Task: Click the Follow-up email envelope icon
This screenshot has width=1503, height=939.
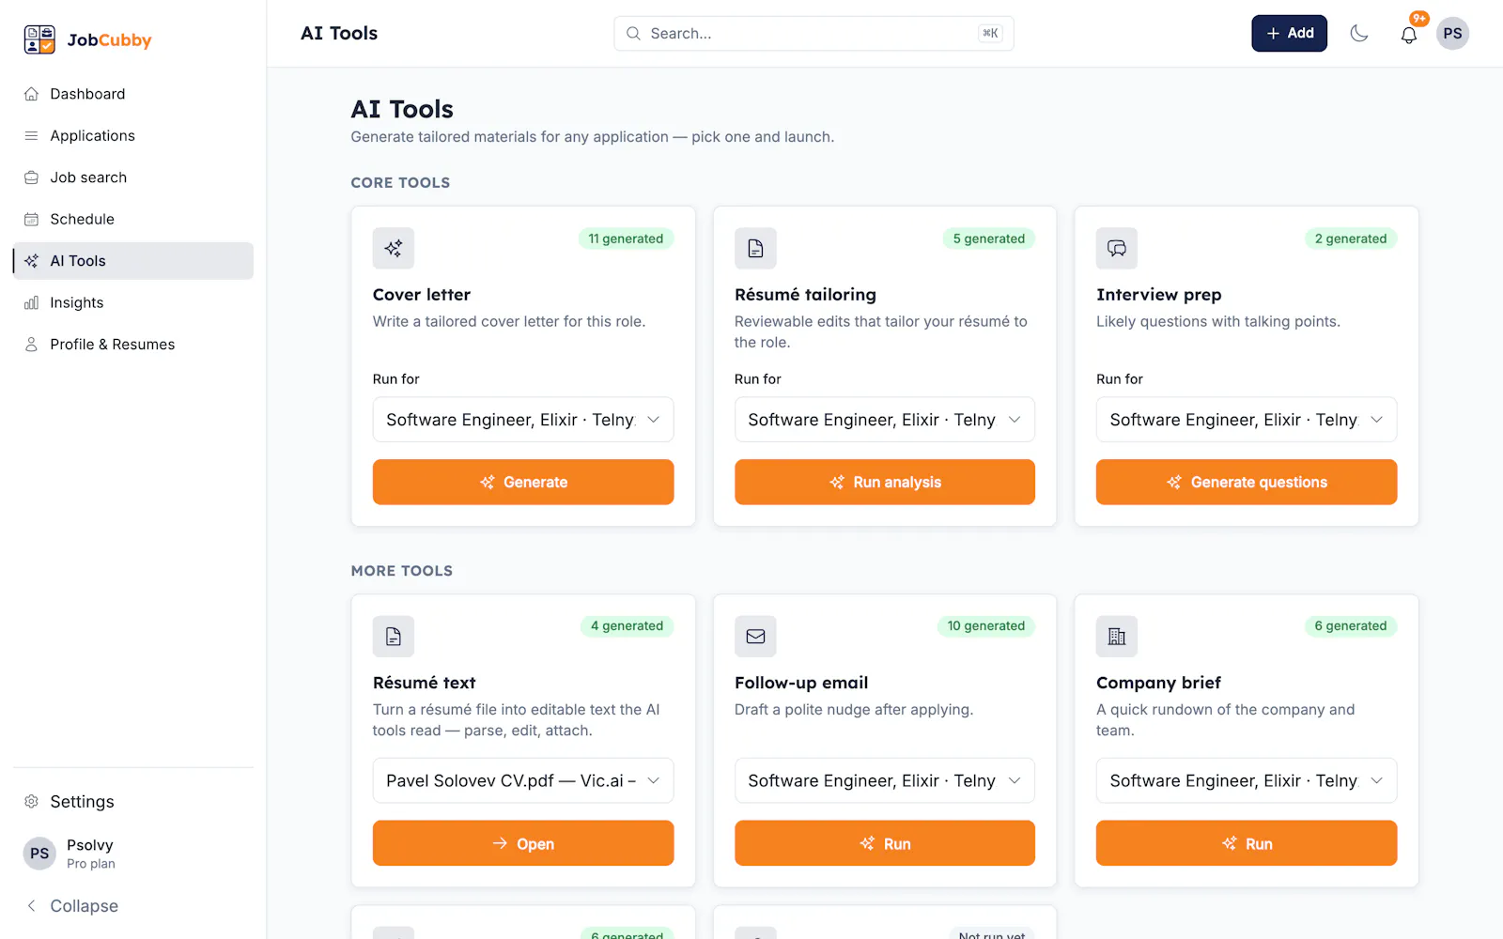Action: point(755,636)
